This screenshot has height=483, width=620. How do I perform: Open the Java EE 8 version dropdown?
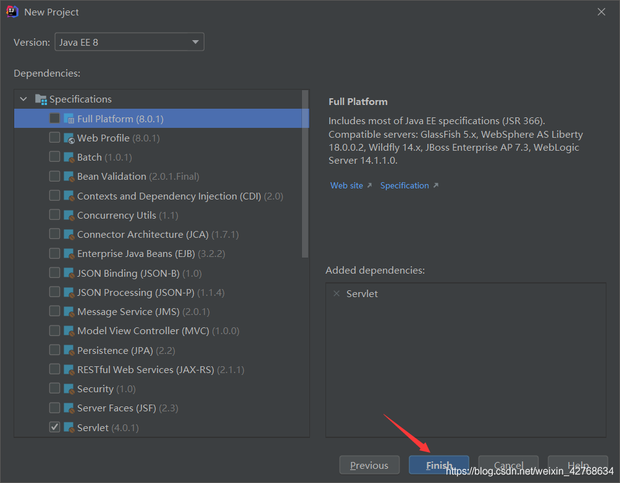tap(129, 42)
